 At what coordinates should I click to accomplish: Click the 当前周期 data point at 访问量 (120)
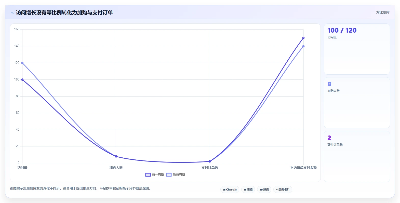(x=22, y=63)
